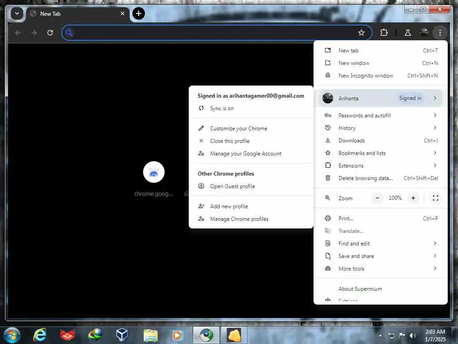Reload the current page
Viewport: 458px width, 344px height.
coord(50,32)
